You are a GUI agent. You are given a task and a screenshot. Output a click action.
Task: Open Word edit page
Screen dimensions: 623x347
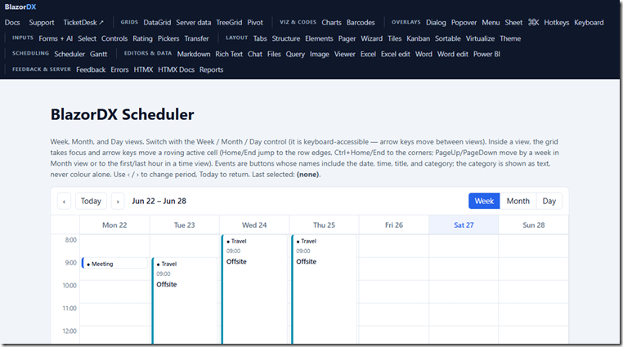pyautogui.click(x=453, y=54)
